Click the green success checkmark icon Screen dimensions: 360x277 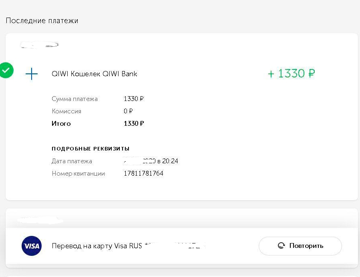[6, 71]
